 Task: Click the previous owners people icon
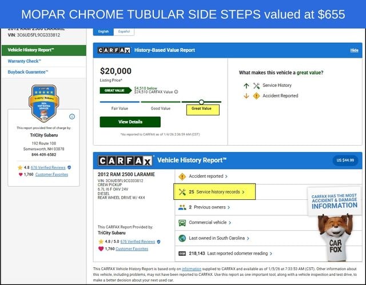coord(182,207)
